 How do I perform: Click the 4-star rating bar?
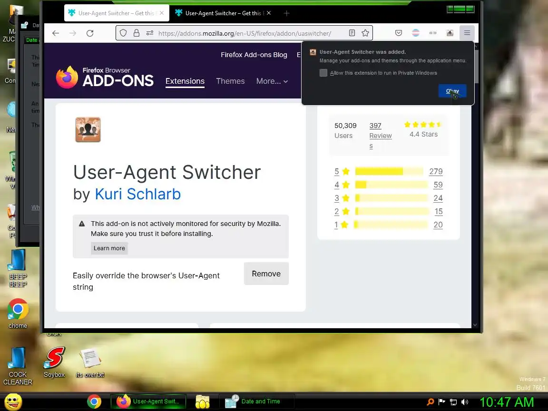391,185
